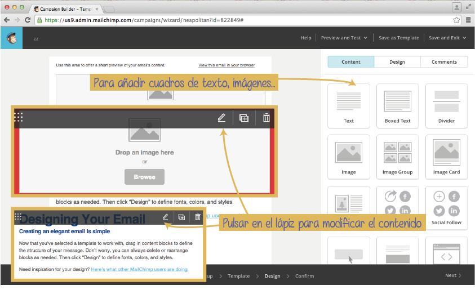Click the header image placeholder
Viewport: 475px width, 303px height.
160,95
